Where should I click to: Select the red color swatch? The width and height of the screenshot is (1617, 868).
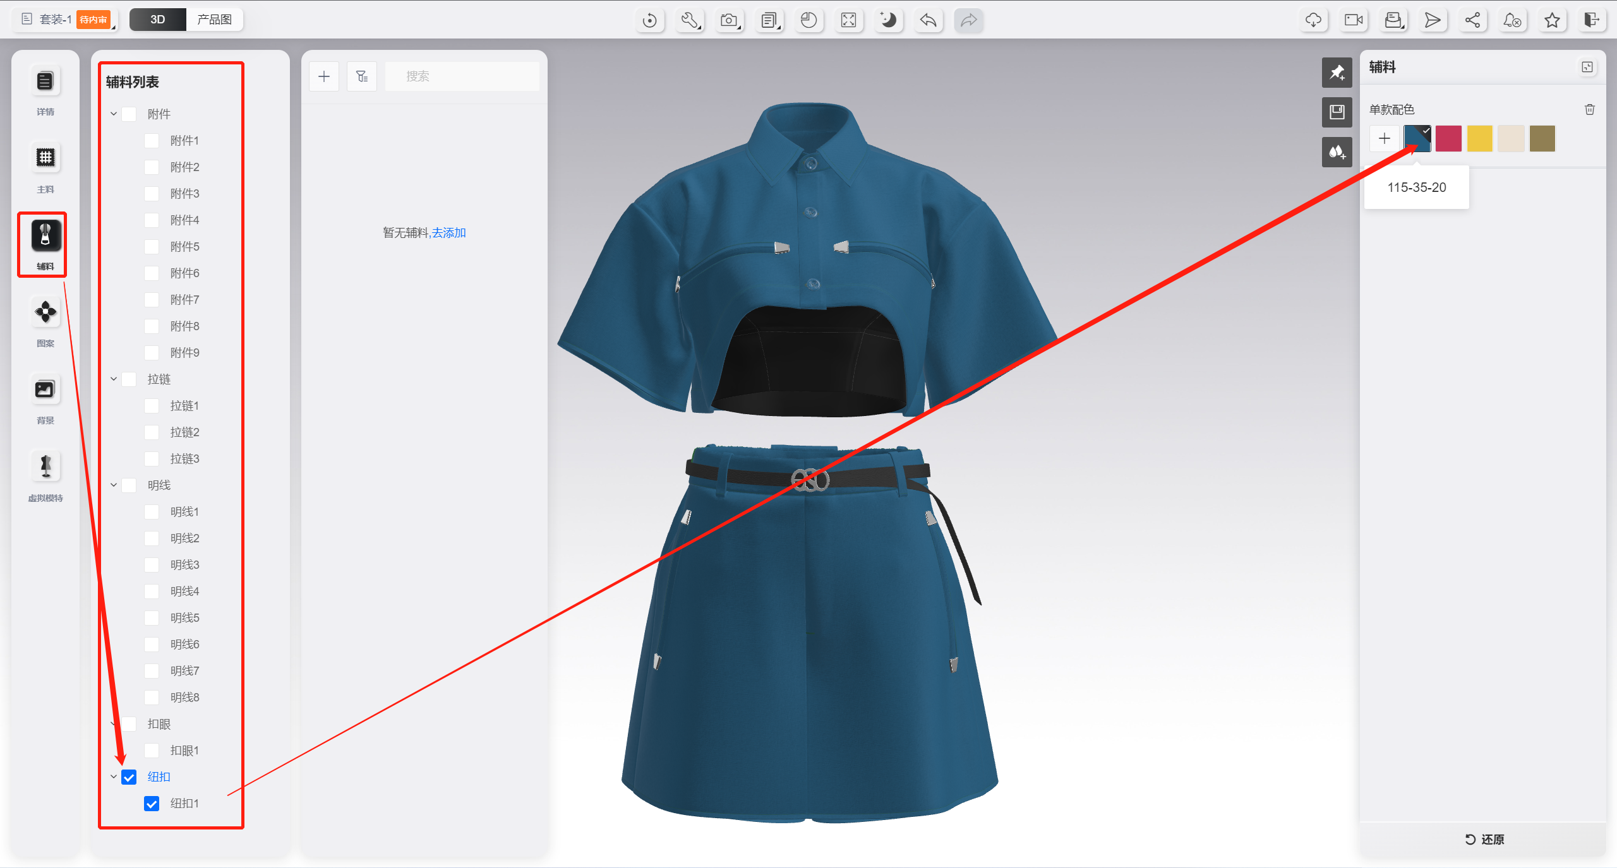(x=1448, y=139)
